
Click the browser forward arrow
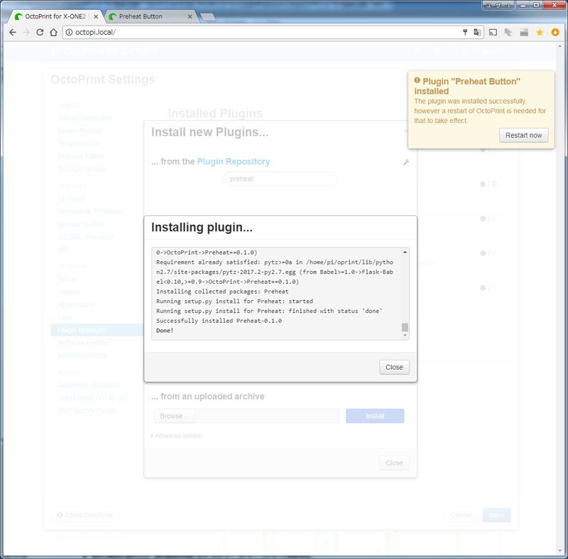point(26,32)
